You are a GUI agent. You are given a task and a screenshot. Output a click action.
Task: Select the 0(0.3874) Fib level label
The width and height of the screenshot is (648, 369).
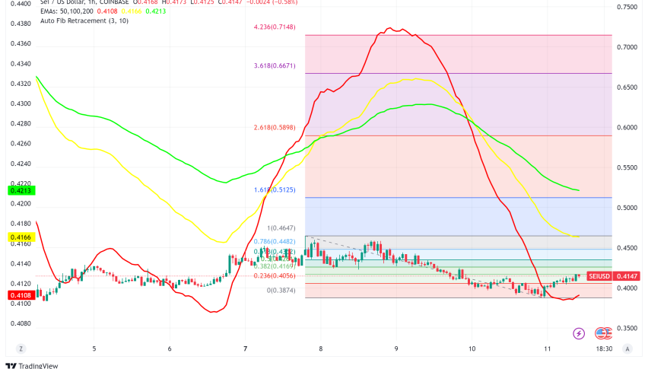click(281, 291)
